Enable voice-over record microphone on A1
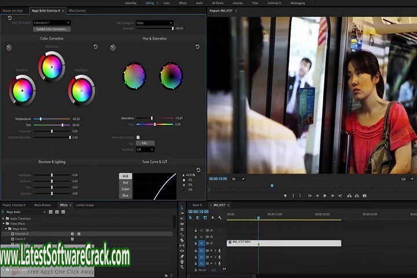Viewport: 417px width, 278px height. pyautogui.click(x=220, y=251)
